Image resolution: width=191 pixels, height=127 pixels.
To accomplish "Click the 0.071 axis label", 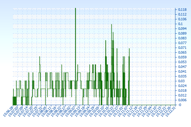I will 182,48.
